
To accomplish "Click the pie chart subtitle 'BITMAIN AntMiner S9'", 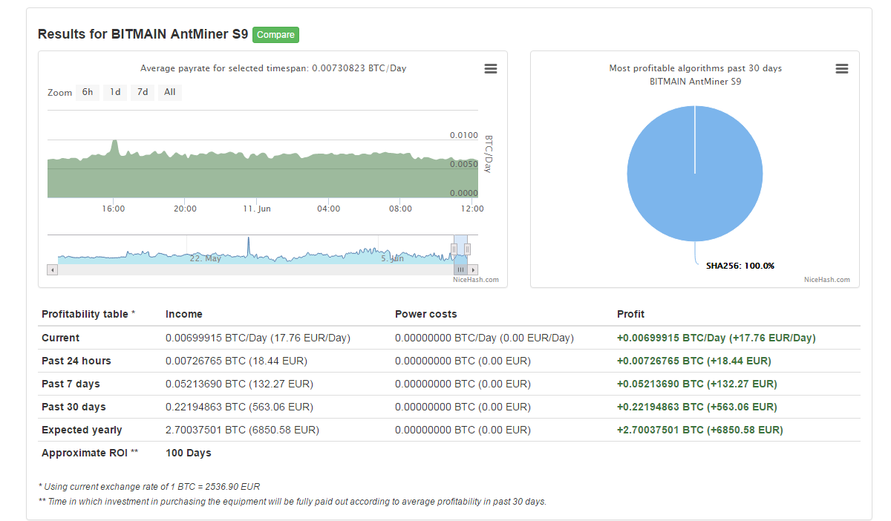I will (x=696, y=82).
